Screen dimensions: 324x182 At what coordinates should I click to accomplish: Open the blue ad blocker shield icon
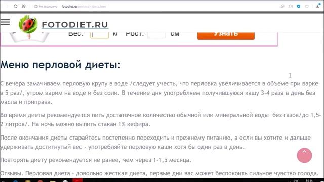299,6
